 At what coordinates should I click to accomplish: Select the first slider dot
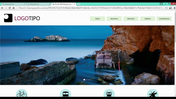coord(84,80)
